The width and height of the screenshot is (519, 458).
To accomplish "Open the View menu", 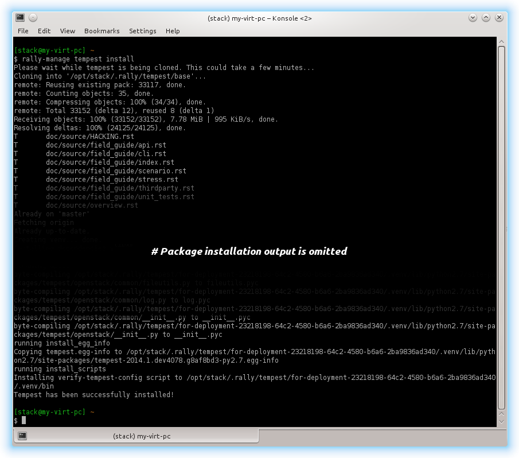I will click(68, 31).
